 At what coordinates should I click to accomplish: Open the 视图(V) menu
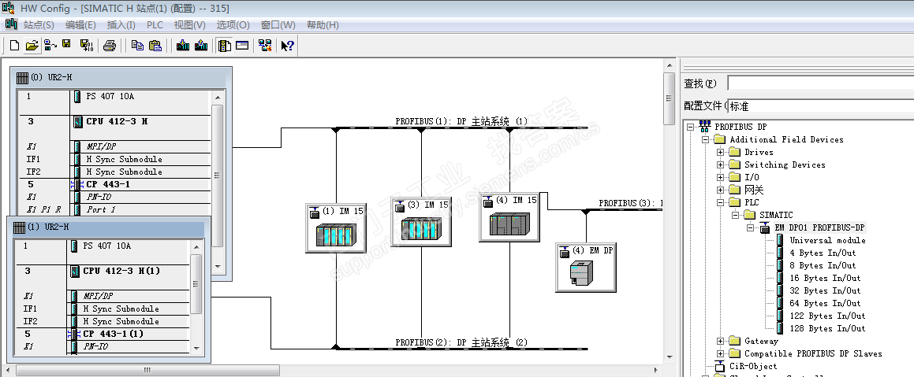point(189,25)
